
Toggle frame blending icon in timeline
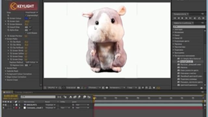click(75, 97)
